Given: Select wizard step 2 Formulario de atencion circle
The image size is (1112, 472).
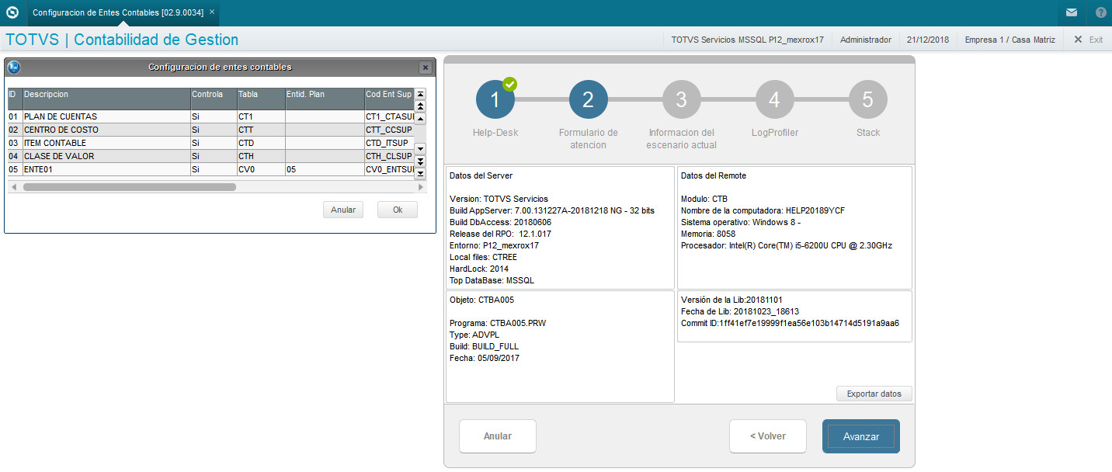Looking at the screenshot, I should point(589,99).
